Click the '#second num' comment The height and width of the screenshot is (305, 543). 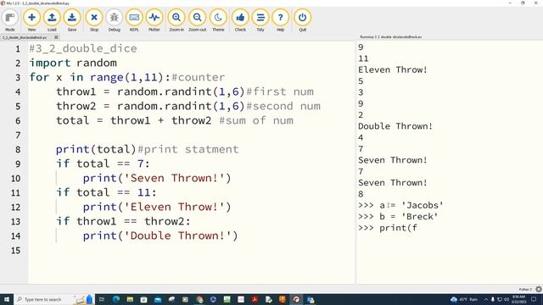(x=283, y=106)
